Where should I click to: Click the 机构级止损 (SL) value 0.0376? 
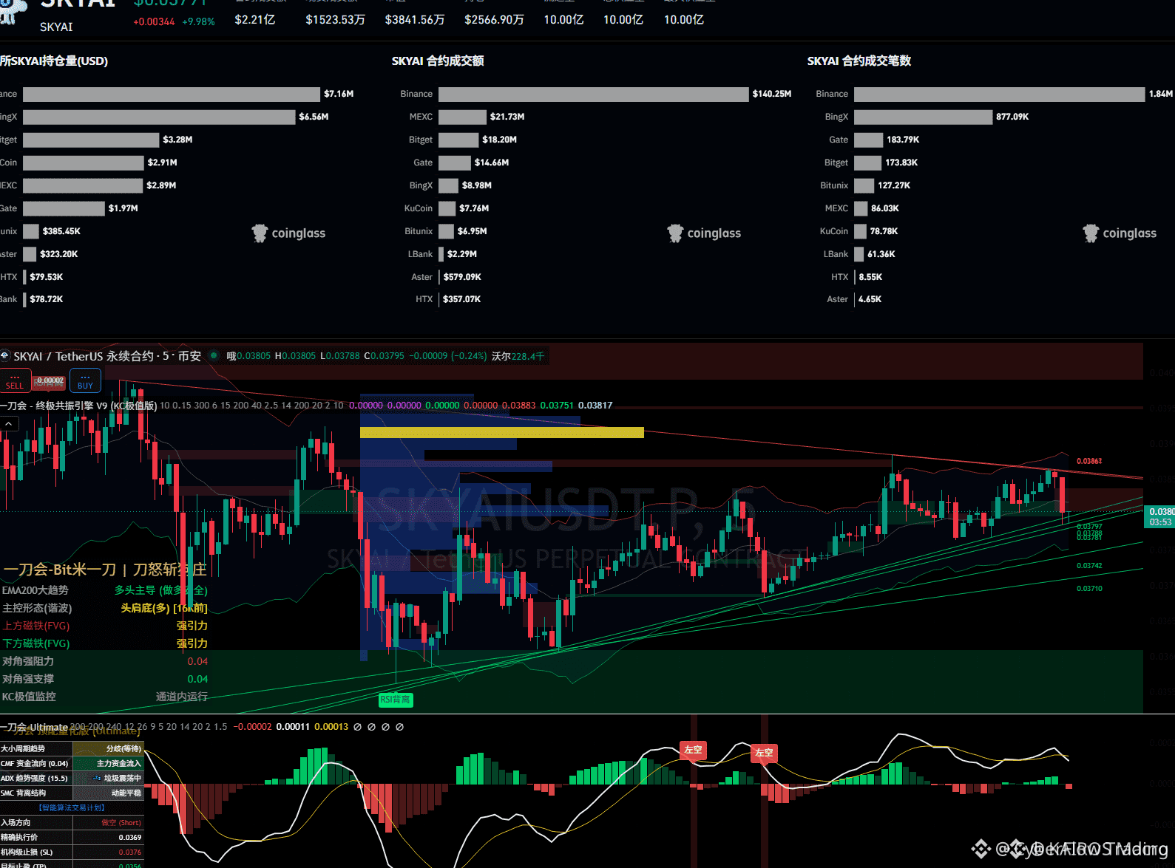click(x=130, y=852)
